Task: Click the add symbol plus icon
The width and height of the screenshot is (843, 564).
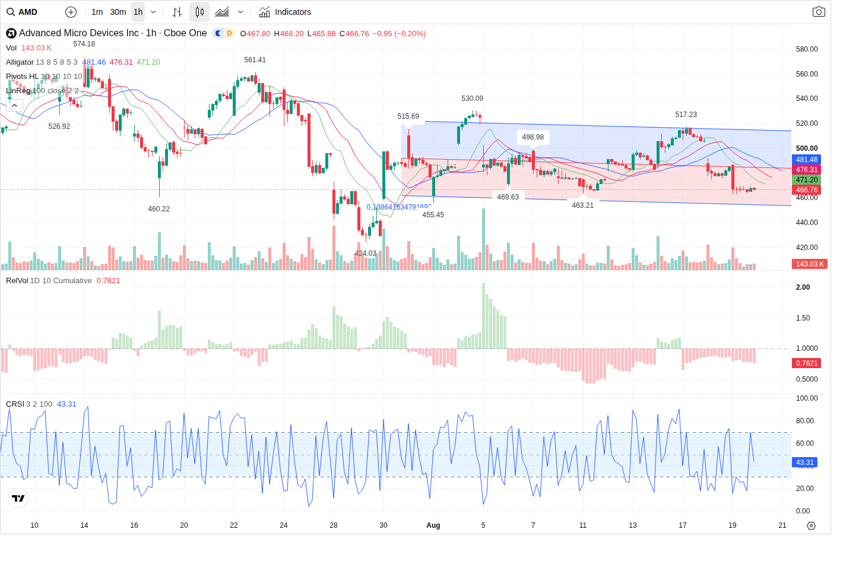Action: click(x=71, y=12)
